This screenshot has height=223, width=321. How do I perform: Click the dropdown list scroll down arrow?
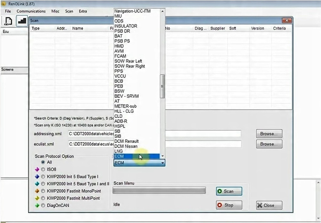click(162, 156)
